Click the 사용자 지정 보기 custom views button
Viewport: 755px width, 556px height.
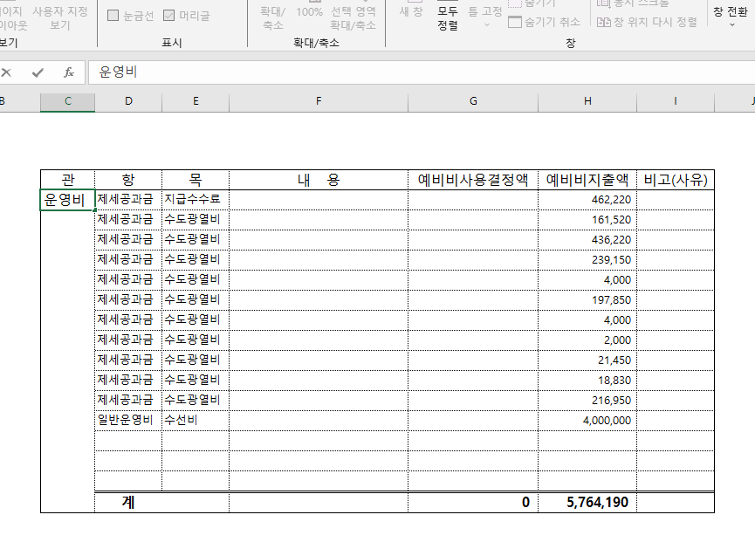(x=59, y=18)
